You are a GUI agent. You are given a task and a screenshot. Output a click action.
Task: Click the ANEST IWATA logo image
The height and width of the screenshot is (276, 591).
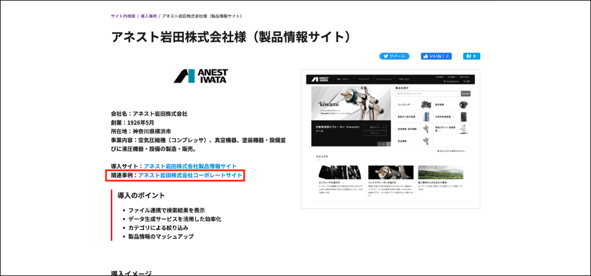coord(200,76)
